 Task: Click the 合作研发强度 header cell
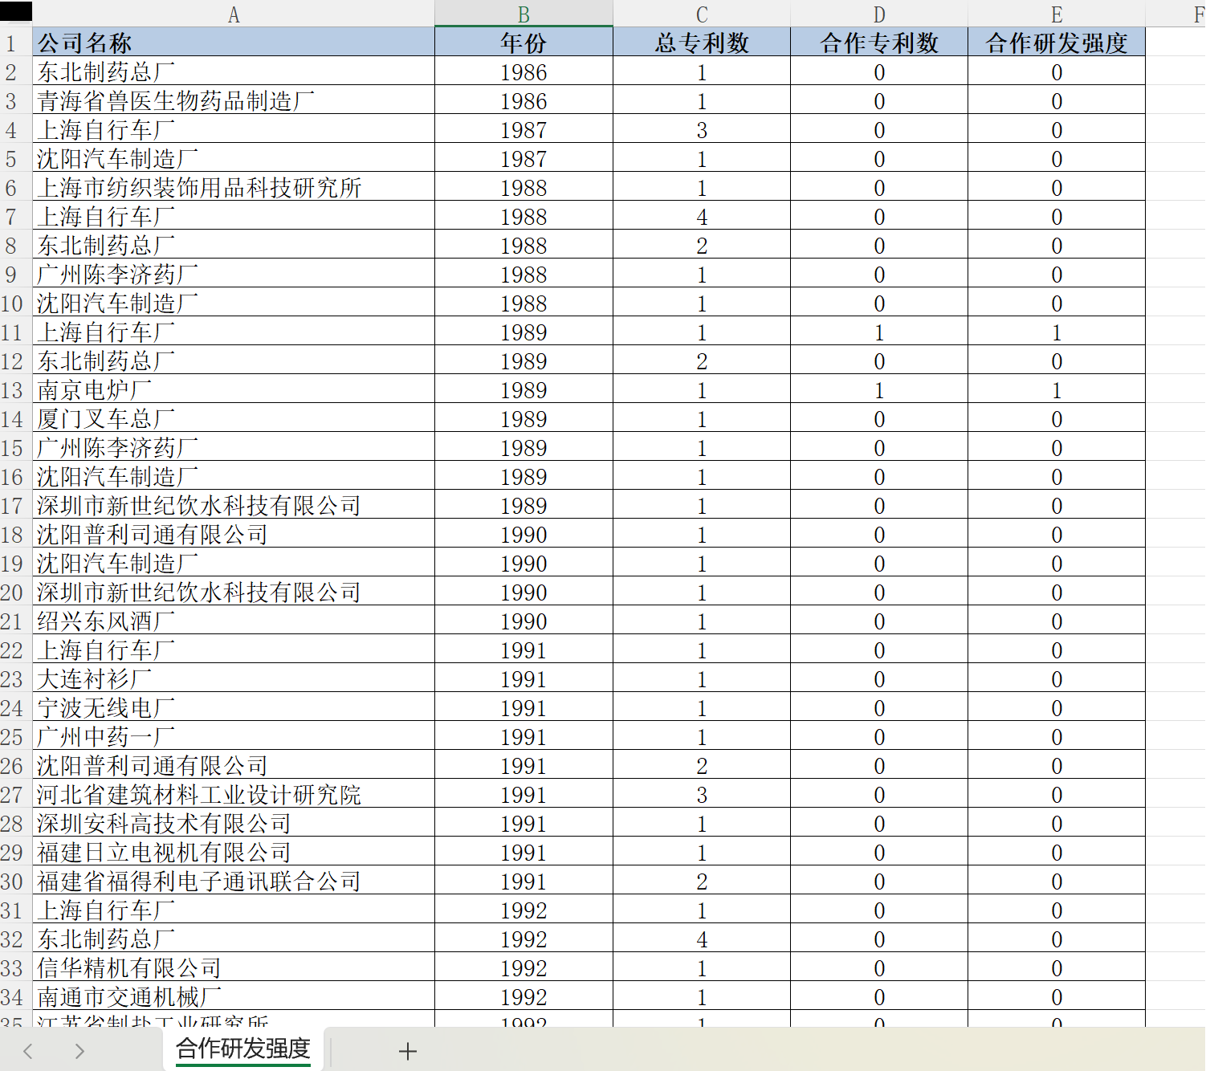(x=1057, y=43)
